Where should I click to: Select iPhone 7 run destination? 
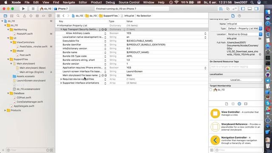point(60,8)
